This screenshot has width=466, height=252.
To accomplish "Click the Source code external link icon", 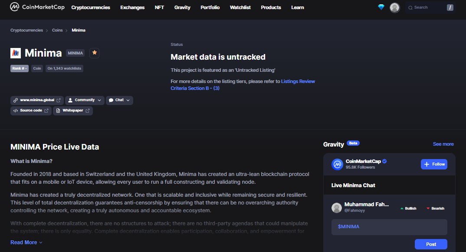I will pyautogui.click(x=46, y=111).
